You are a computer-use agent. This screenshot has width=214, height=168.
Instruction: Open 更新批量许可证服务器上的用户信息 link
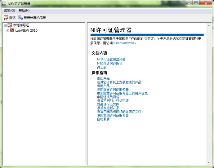pyautogui.click(x=122, y=93)
